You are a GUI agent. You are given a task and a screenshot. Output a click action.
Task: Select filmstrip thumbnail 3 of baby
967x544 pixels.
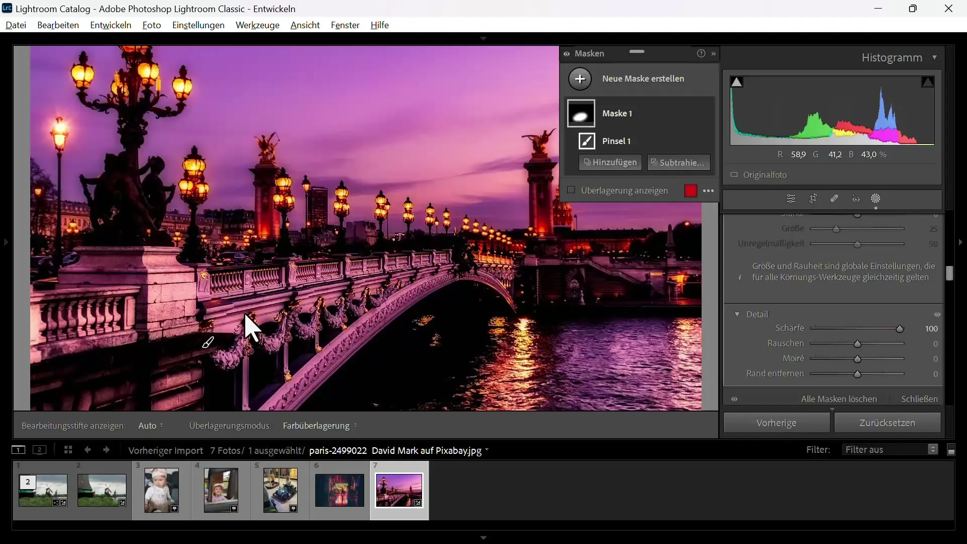[161, 491]
